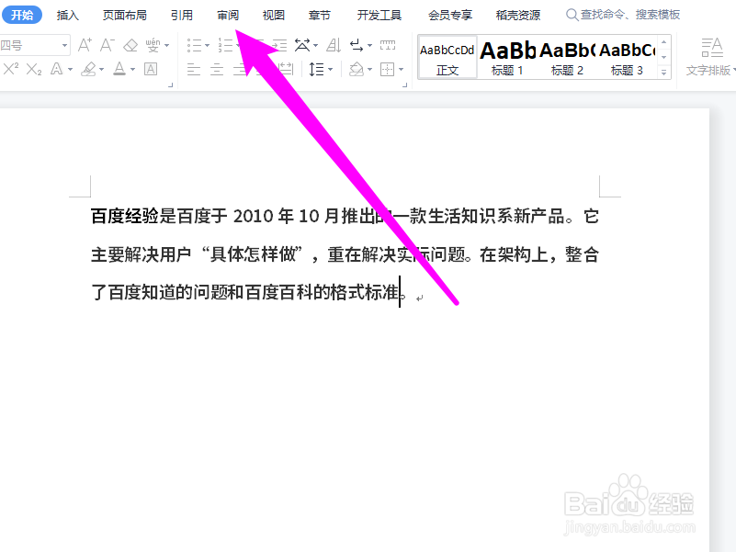Click the tab stops ruler icon
The width and height of the screenshot is (736, 552).
point(388,46)
